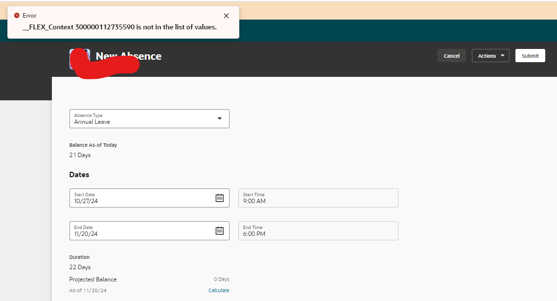Click the Dates section heading
The height and width of the screenshot is (301, 557).
coord(79,175)
